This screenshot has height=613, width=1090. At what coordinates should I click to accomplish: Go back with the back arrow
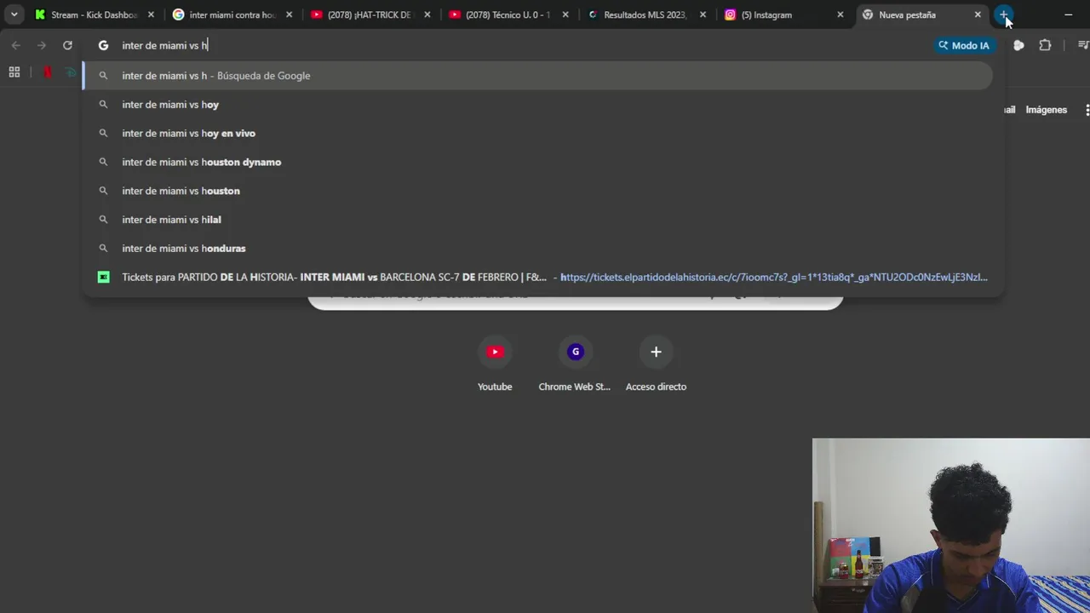pyautogui.click(x=15, y=45)
